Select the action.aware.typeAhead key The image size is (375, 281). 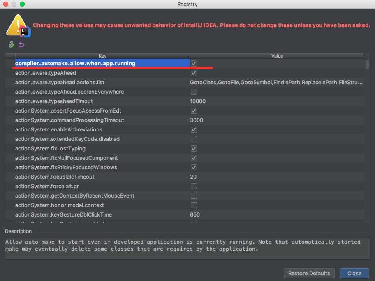point(46,73)
